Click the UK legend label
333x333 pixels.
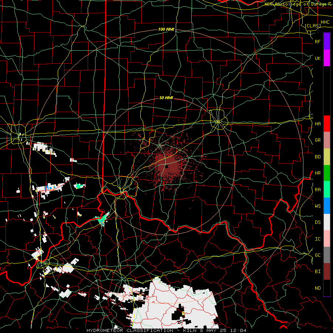317,58
